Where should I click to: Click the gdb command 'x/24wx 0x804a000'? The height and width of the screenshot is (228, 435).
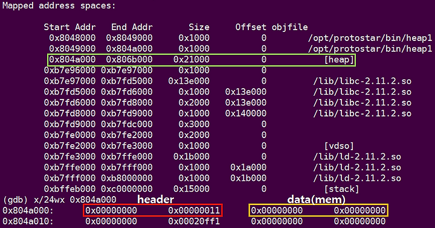click(x=75, y=200)
